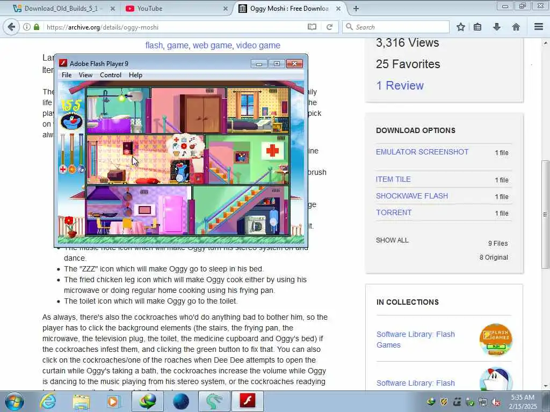Click the pink refrigerator in the kitchen
This screenshot has height=412, width=550.
(x=172, y=215)
